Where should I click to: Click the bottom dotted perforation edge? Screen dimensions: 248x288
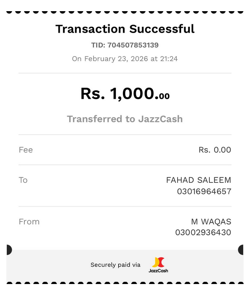click(125, 283)
